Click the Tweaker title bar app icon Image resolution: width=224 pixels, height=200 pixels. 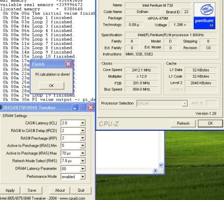(x=1, y=108)
